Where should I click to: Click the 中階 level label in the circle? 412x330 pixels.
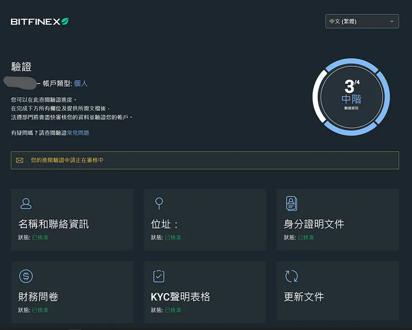351,99
